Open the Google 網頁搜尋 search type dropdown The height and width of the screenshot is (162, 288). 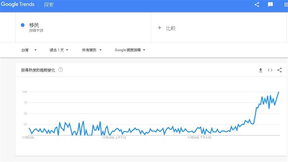[x=130, y=50]
